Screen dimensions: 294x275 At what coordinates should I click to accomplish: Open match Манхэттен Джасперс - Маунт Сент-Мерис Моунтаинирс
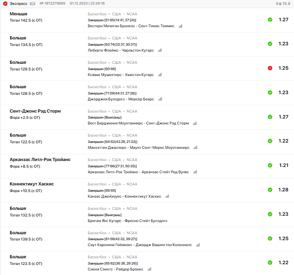tap(139, 147)
